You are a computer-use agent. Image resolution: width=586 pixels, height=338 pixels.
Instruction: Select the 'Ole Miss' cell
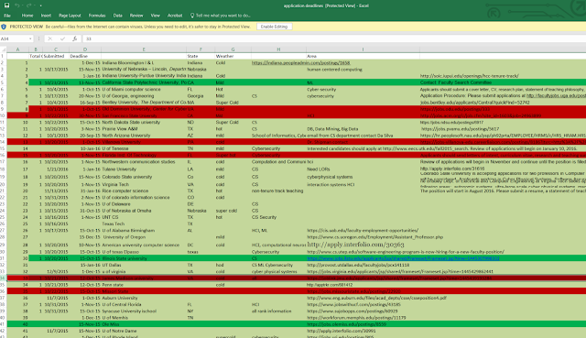tap(144, 324)
